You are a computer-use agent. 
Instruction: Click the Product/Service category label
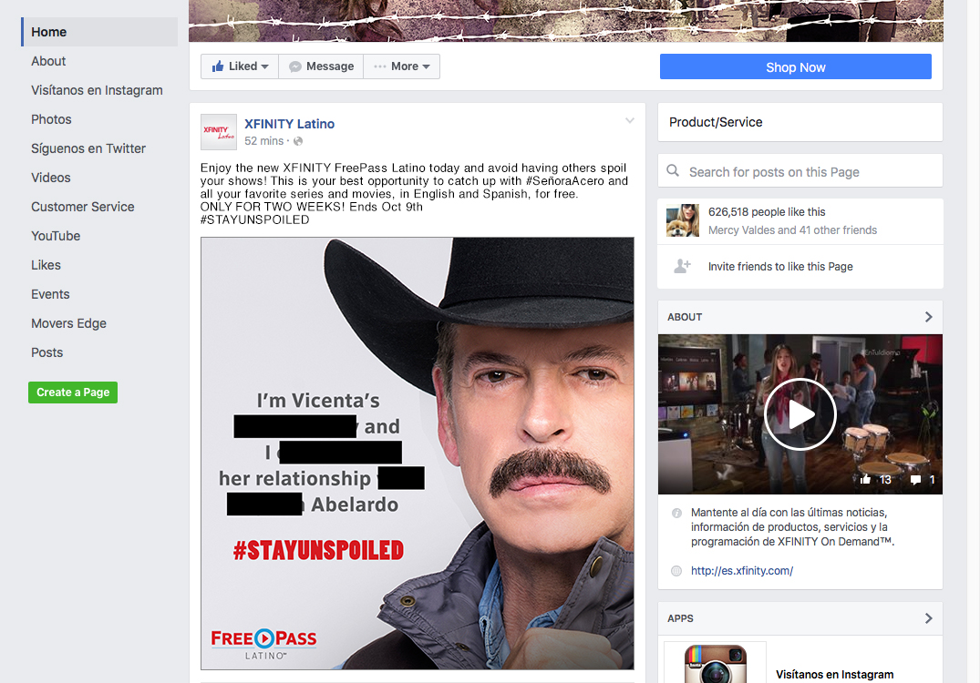pyautogui.click(x=716, y=122)
